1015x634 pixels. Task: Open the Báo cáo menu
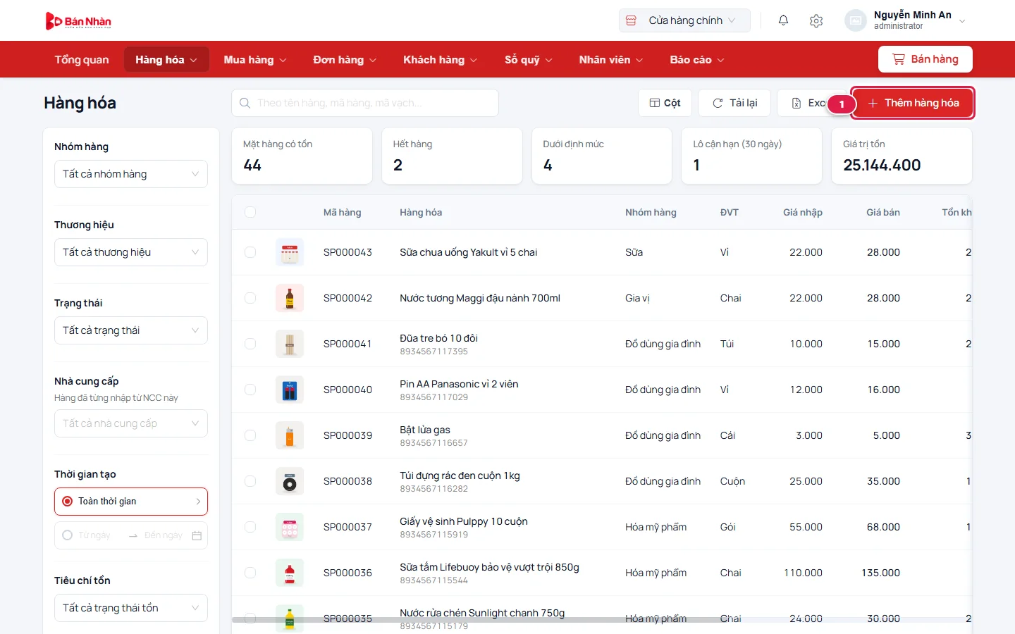[x=697, y=60]
